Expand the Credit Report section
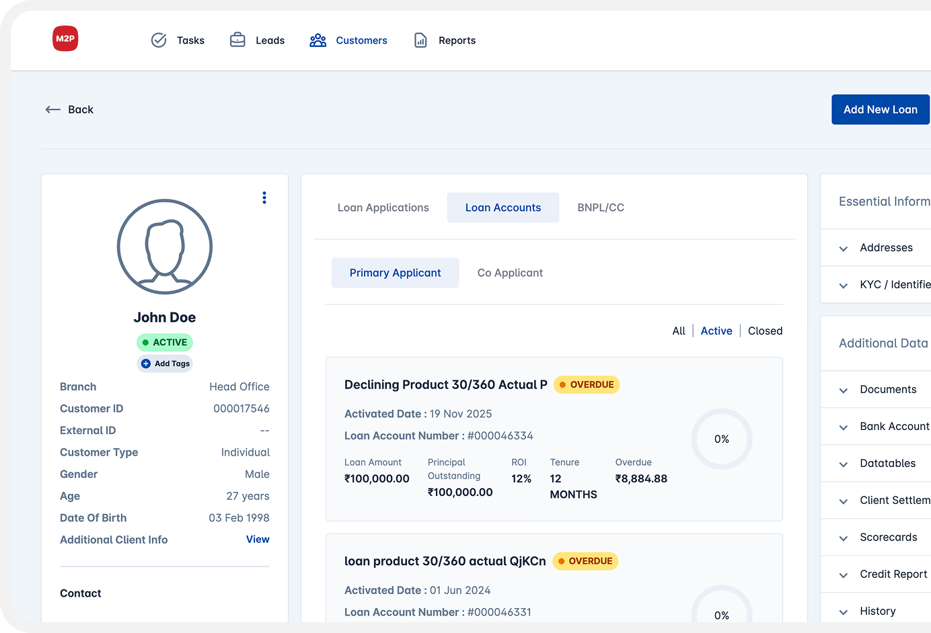The image size is (931, 633). (876, 575)
